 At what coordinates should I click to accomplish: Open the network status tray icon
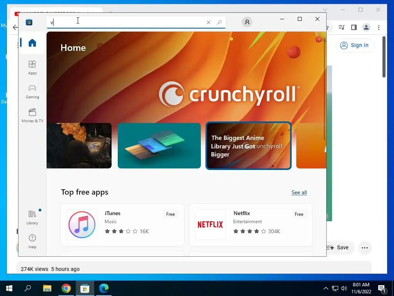point(335,288)
